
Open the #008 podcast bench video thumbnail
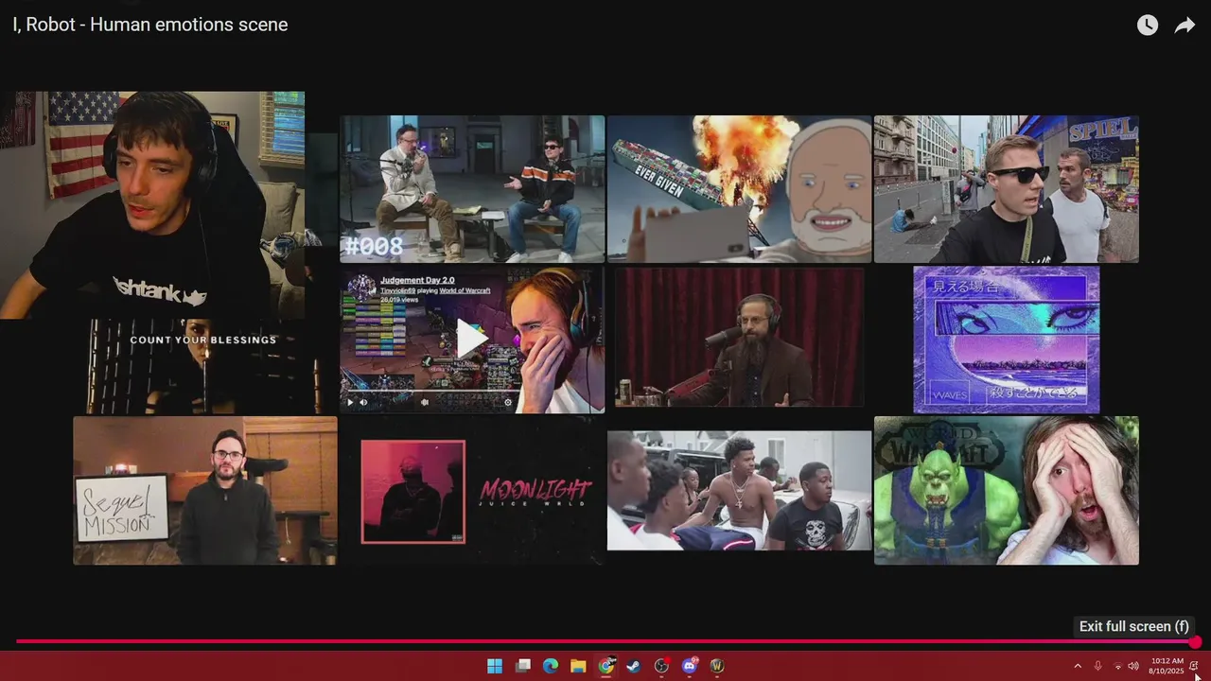472,189
